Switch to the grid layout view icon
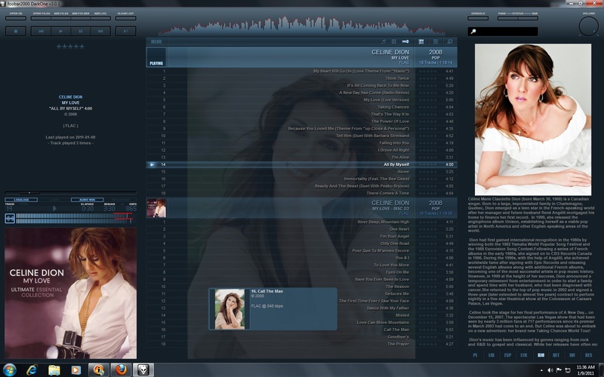The image size is (604, 377). click(x=421, y=41)
